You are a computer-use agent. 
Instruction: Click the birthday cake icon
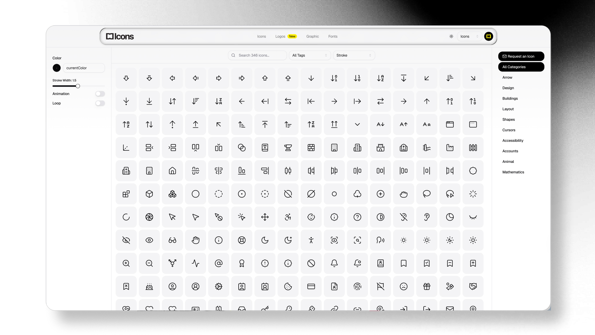[x=149, y=287]
